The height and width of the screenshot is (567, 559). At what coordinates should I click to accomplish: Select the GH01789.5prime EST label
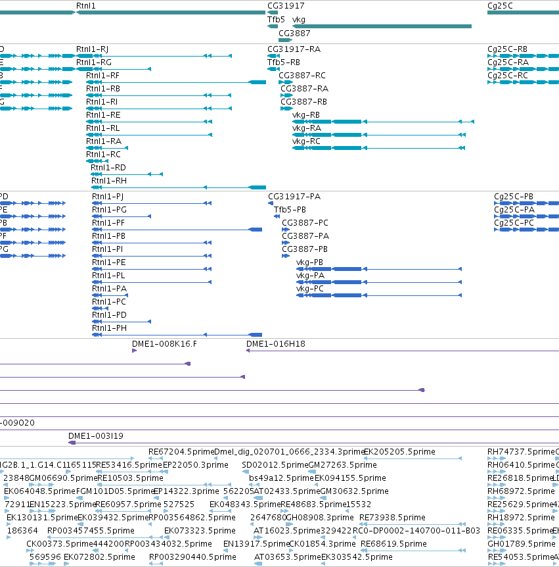pyautogui.click(x=522, y=544)
